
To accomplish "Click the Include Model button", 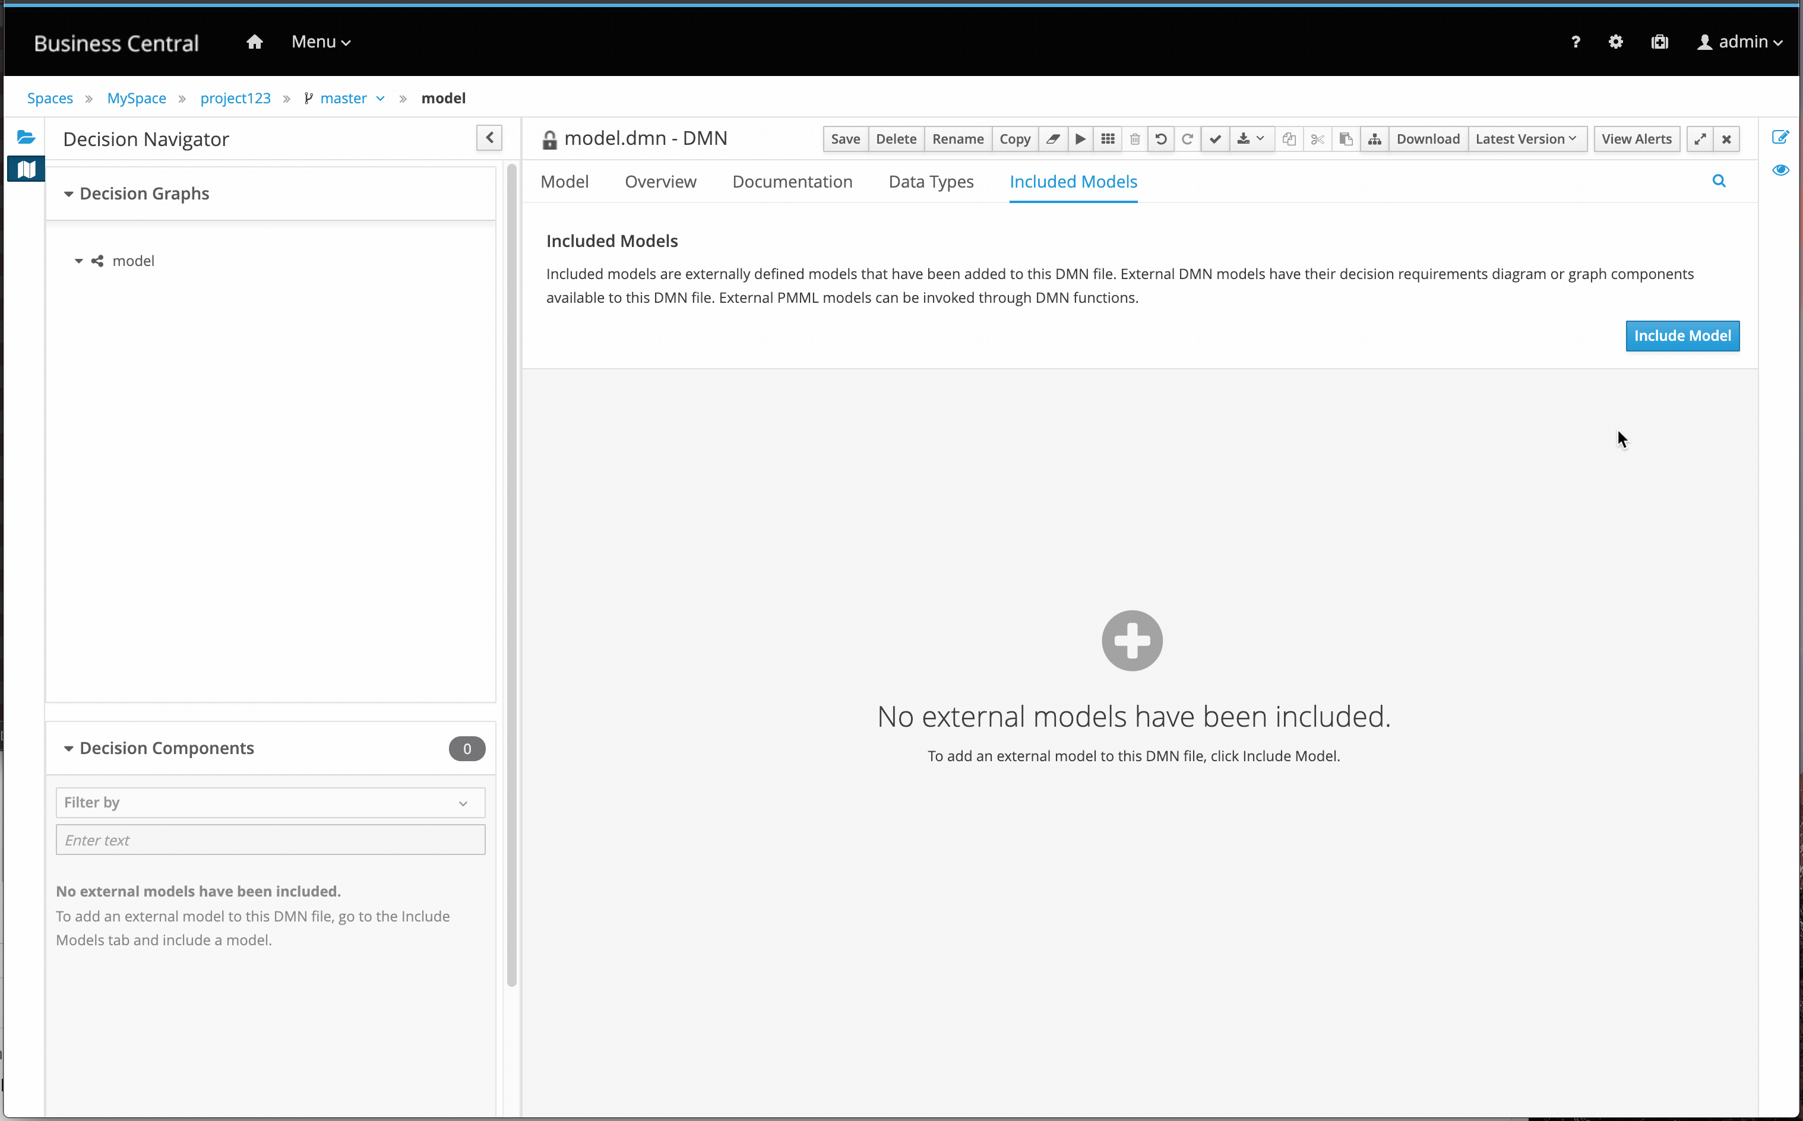I will 1682,336.
